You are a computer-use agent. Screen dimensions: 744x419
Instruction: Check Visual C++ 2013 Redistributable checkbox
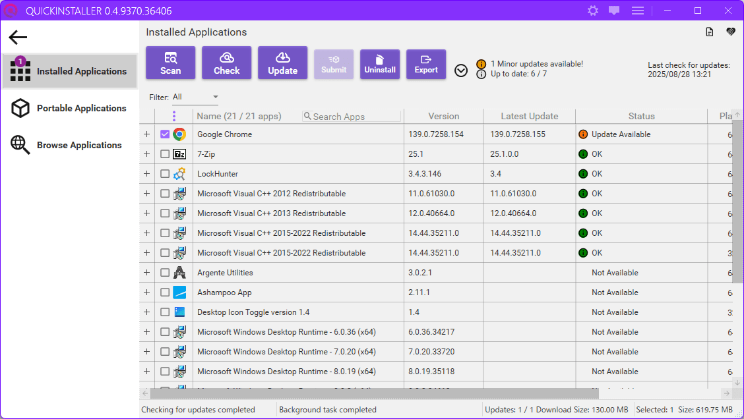tap(165, 213)
